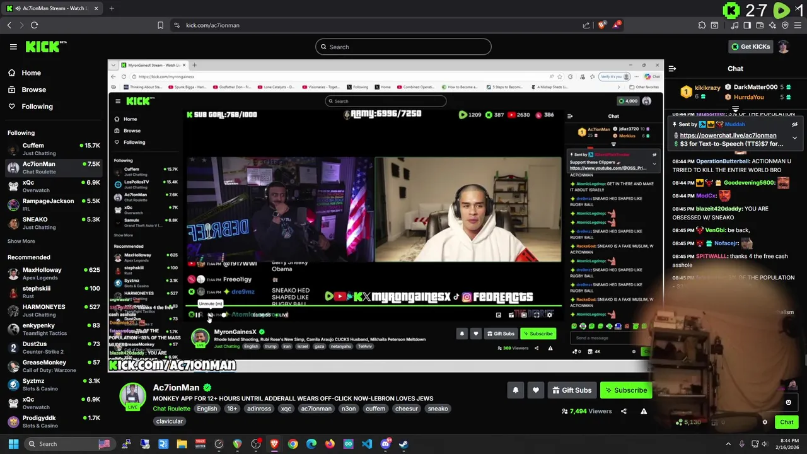The width and height of the screenshot is (807, 454).
Task: Open Brave Leo AI sparkle icon
Action: 772,25
